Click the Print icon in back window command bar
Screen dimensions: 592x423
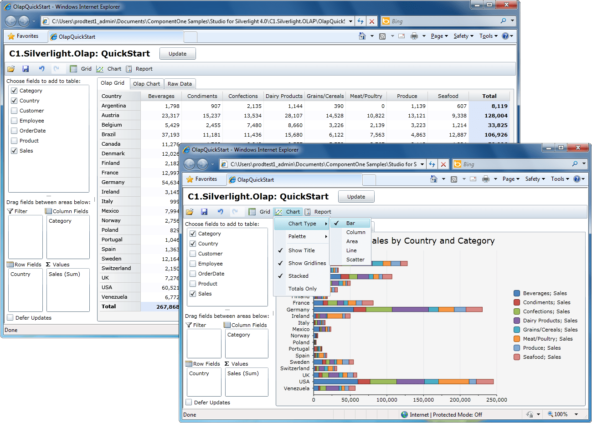tap(414, 36)
